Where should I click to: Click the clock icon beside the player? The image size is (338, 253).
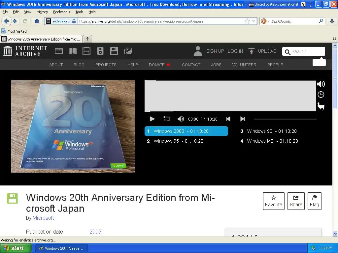click(x=321, y=95)
